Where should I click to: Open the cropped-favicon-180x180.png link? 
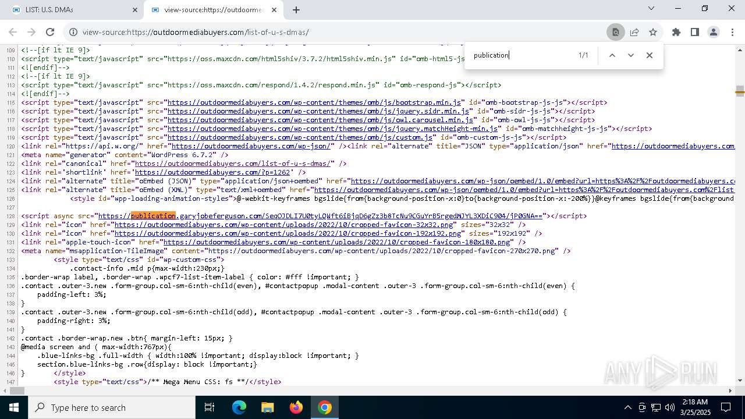pos(336,242)
